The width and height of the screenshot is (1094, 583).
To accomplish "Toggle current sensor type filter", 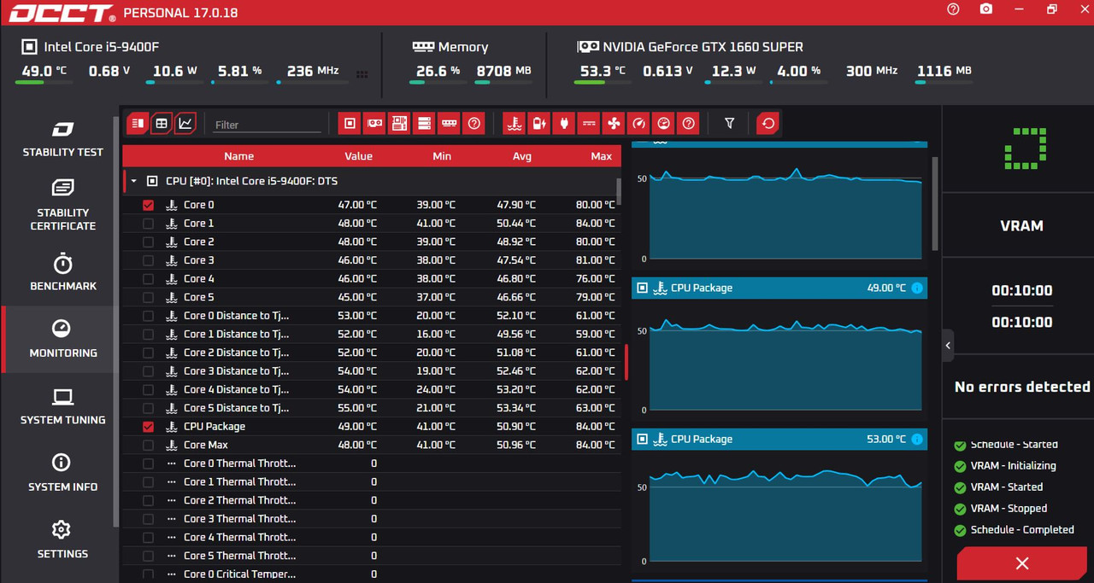I will [x=588, y=124].
